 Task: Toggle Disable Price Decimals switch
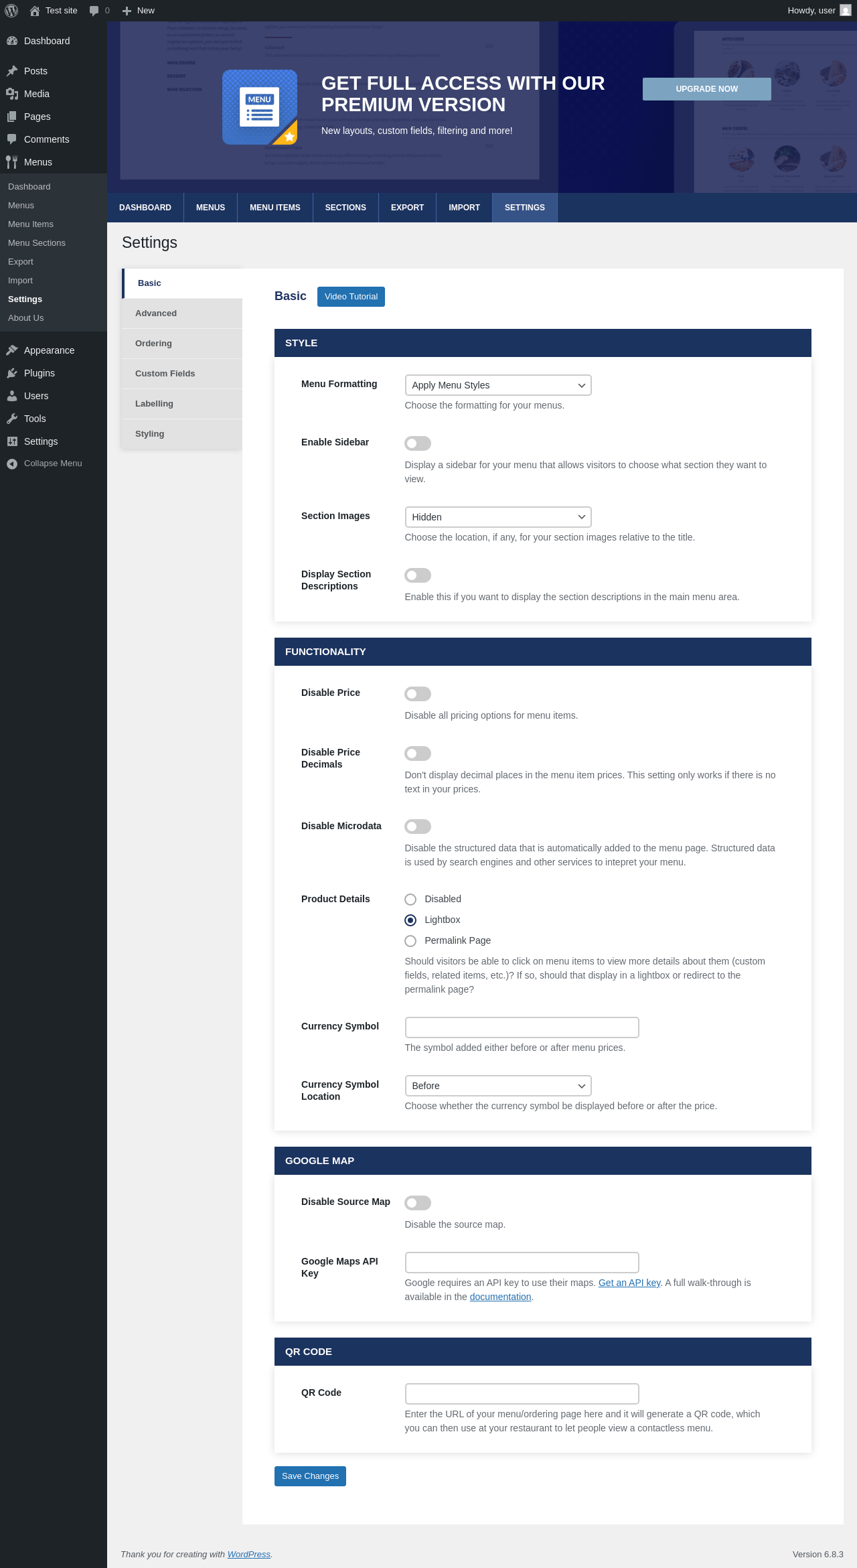click(x=418, y=754)
